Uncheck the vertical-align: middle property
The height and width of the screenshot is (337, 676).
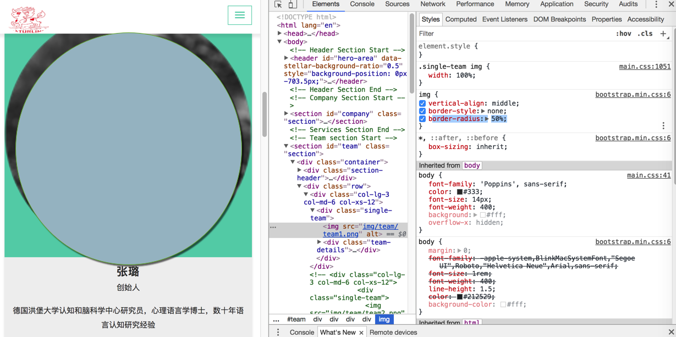point(422,103)
